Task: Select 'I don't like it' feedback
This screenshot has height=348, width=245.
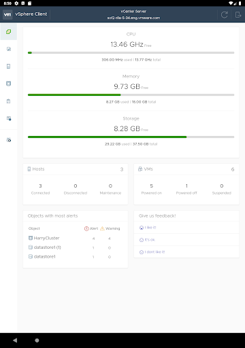Action: [152, 252]
